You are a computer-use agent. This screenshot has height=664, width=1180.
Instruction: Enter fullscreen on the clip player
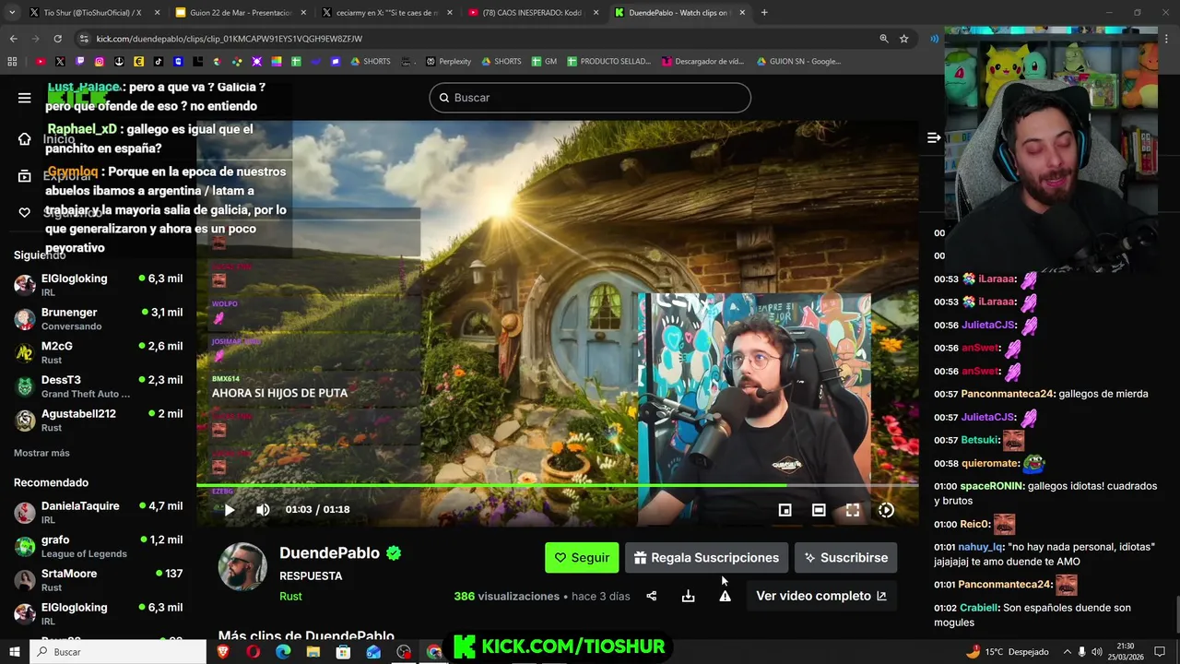tap(853, 510)
